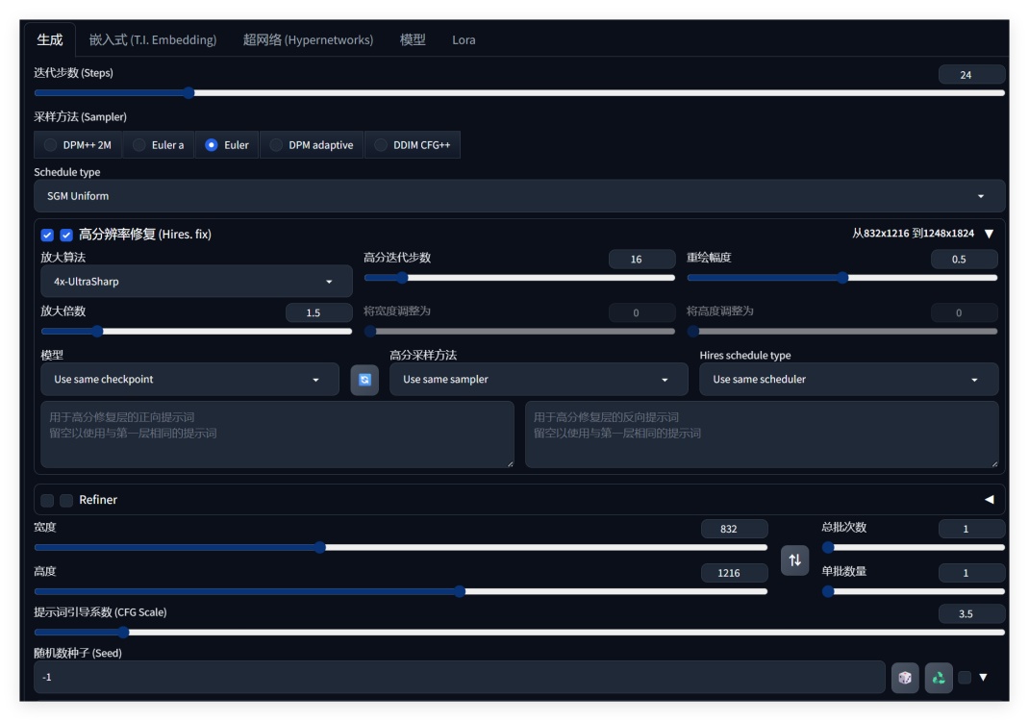Click the green recycle seed icon

coord(939,678)
